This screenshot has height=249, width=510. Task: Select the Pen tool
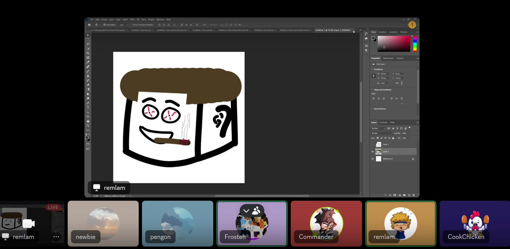pyautogui.click(x=88, y=103)
